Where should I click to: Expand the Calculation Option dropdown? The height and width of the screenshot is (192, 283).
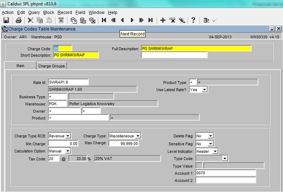(x=68, y=151)
